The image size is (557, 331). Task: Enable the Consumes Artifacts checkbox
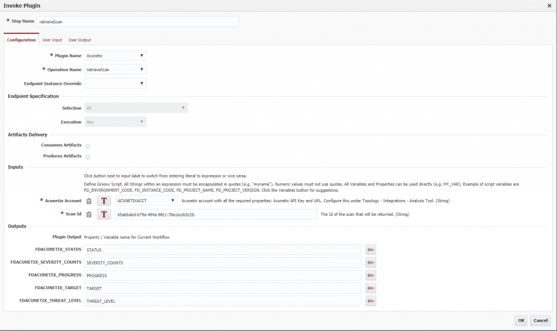tap(86, 145)
